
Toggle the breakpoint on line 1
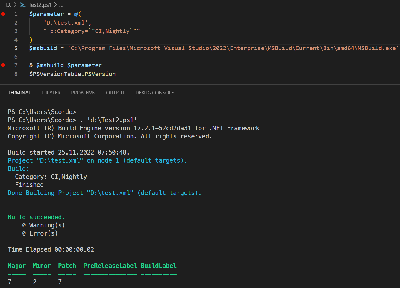[3, 14]
